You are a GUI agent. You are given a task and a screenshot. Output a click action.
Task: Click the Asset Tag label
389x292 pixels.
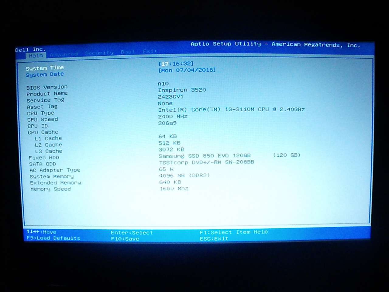[42, 107]
